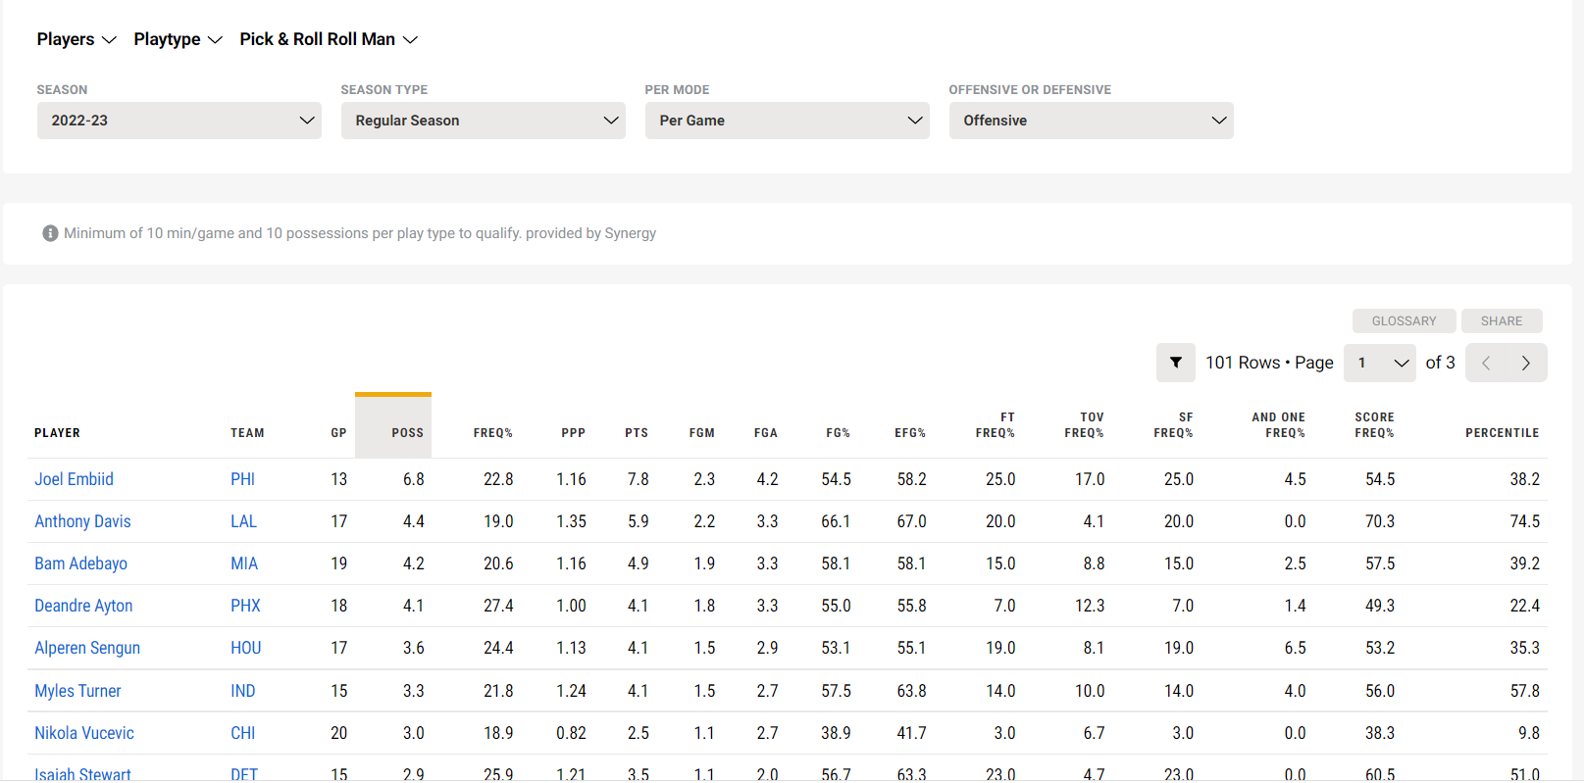Sort by FREQ% column header
Screen dimensions: 1584x783
point(492,433)
